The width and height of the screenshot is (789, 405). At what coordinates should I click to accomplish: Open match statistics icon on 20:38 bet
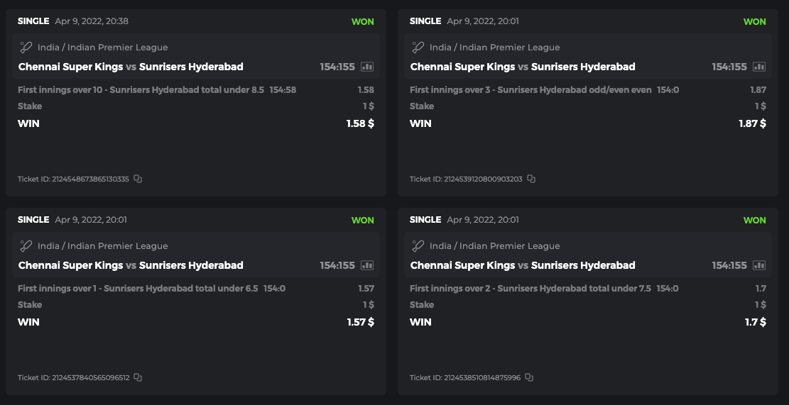367,67
